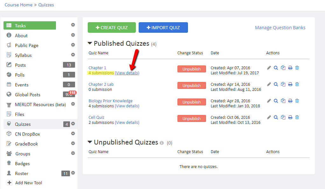Delete Cell Quiz via trash icon
Screen dimensions: 325x189
click(x=297, y=118)
